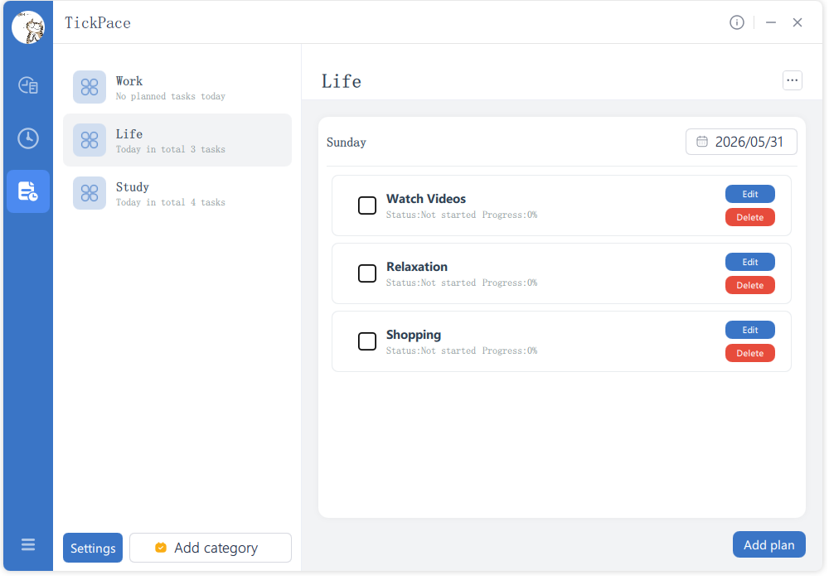829x580 pixels.
Task: Click the Sunday day label
Action: pos(347,142)
